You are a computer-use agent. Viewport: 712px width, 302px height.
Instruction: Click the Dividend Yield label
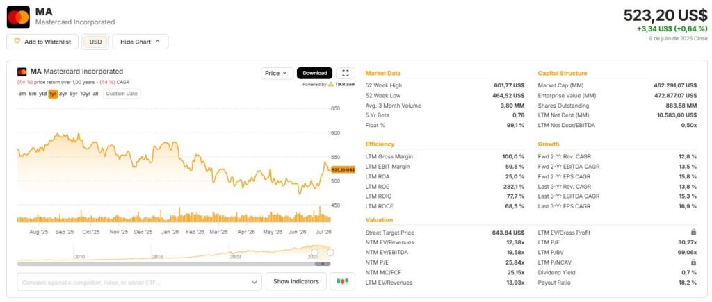pyautogui.click(x=557, y=273)
